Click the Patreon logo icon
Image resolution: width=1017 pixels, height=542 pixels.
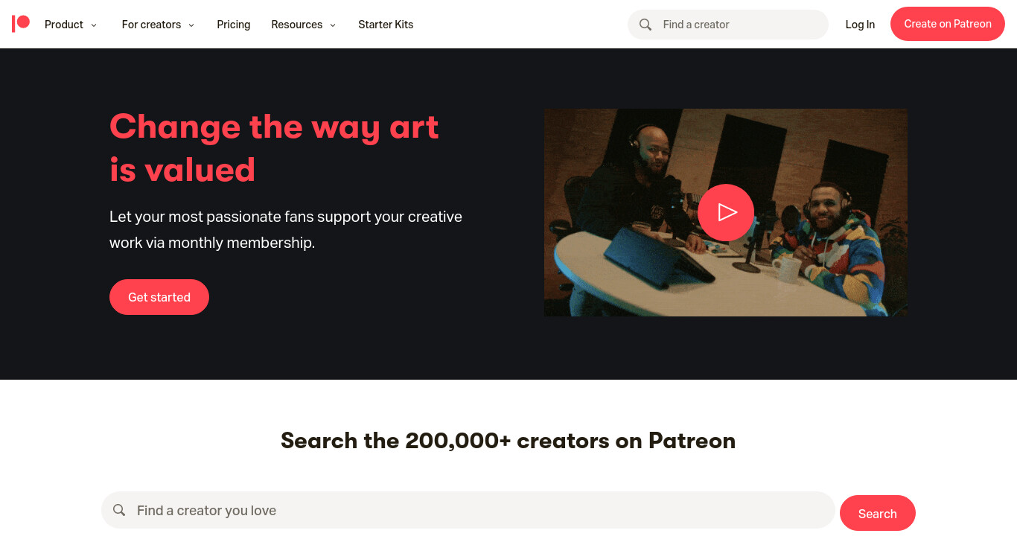coord(21,24)
